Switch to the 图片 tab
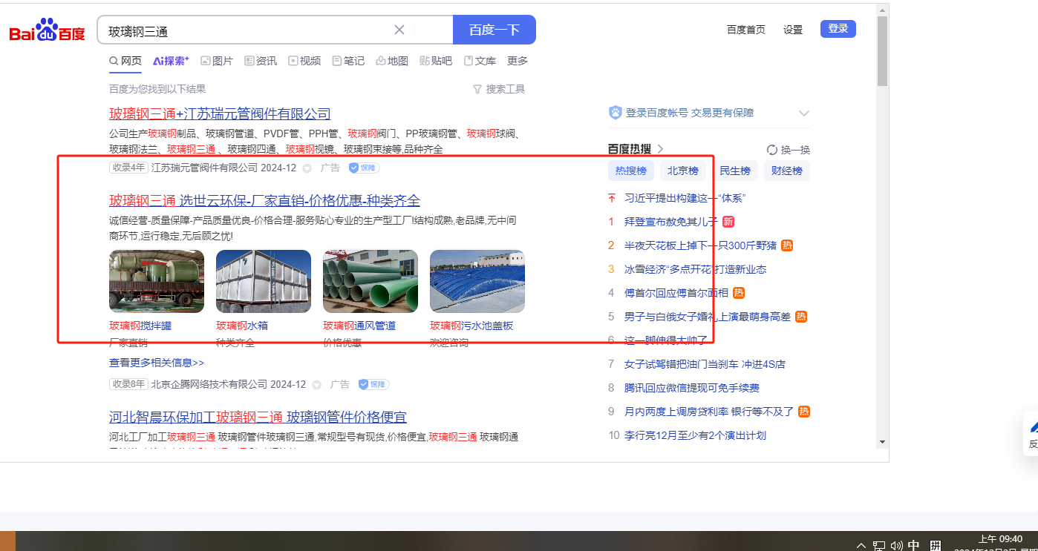This screenshot has width=1038, height=551. click(217, 61)
